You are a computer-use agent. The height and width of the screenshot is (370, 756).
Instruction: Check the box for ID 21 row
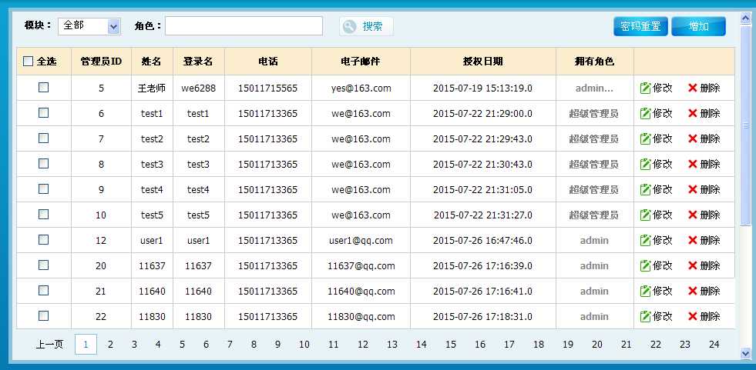pos(43,291)
